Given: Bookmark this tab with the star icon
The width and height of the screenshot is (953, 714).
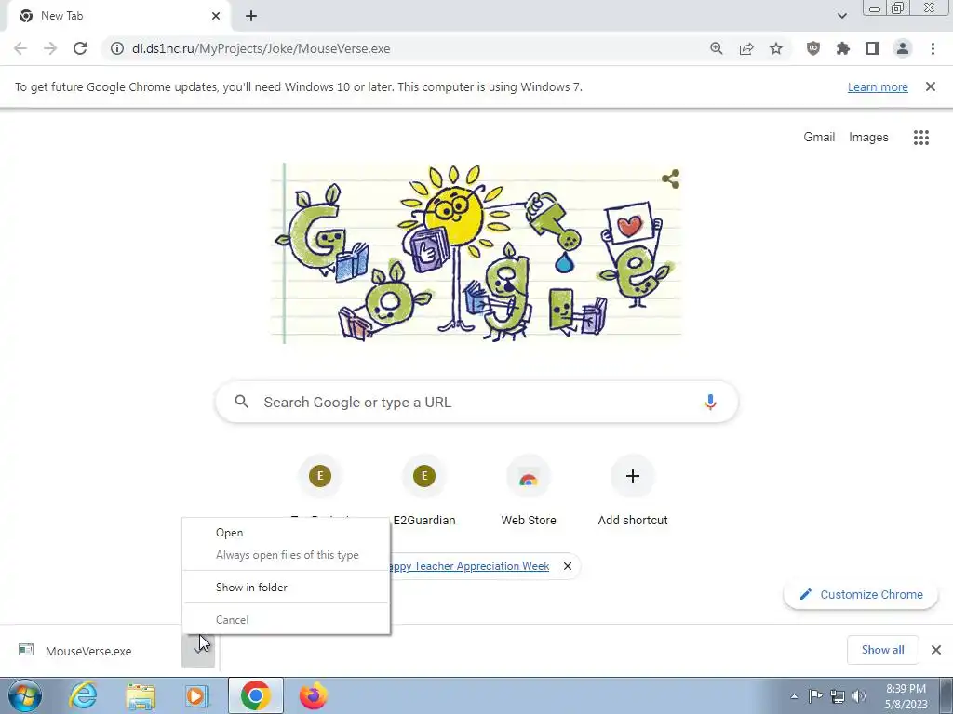Looking at the screenshot, I should (x=776, y=48).
